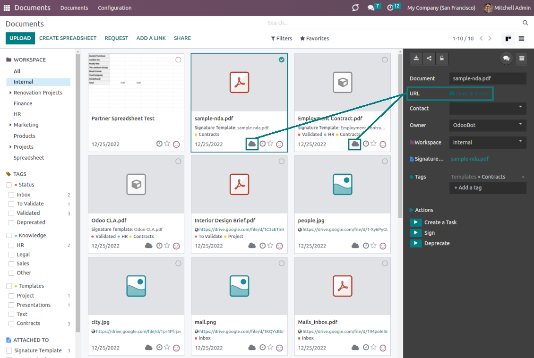Click the UPLOAD button
The image size is (534, 358).
(x=20, y=38)
